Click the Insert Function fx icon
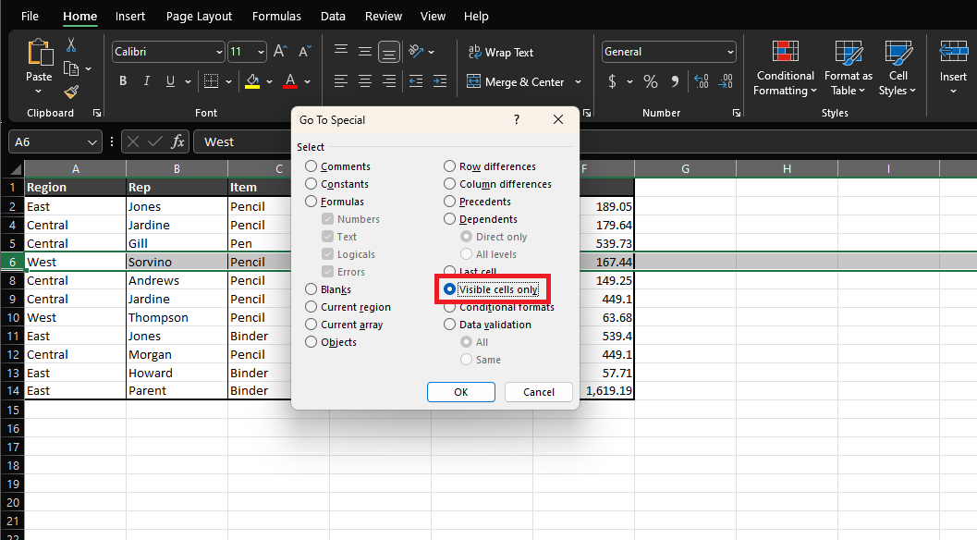This screenshot has height=540, width=977. click(178, 141)
